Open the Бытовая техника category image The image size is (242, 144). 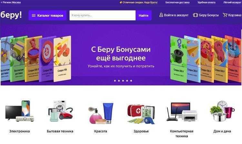pos(61,111)
